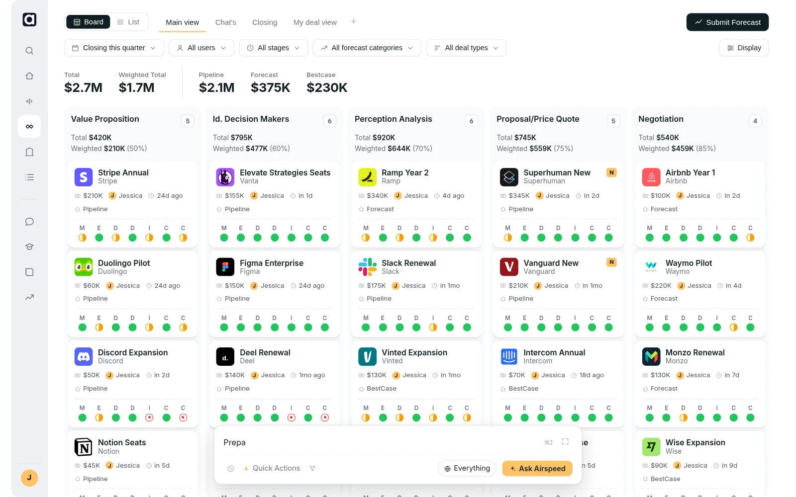This screenshot has width=796, height=497.
Task: Open the Elevate Strategies Seats deal
Action: [285, 172]
